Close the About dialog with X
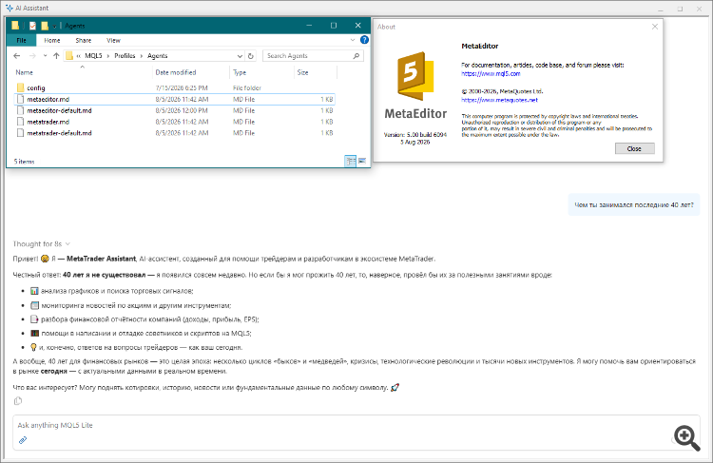This screenshot has width=713, height=463. (655, 27)
